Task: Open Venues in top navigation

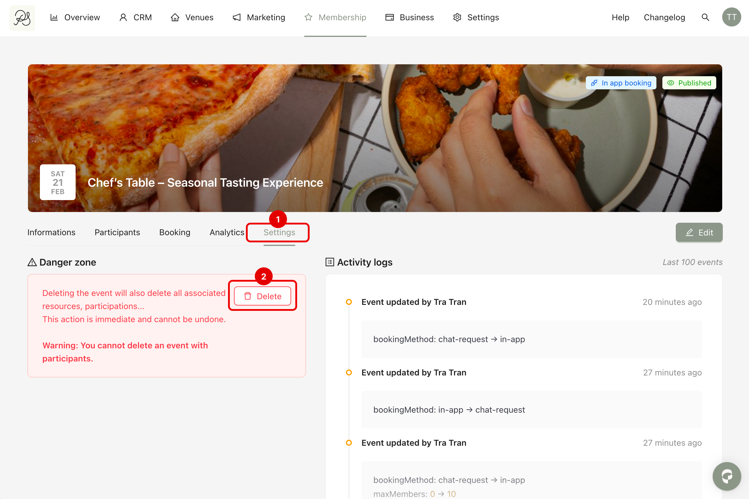Action: pos(192,18)
